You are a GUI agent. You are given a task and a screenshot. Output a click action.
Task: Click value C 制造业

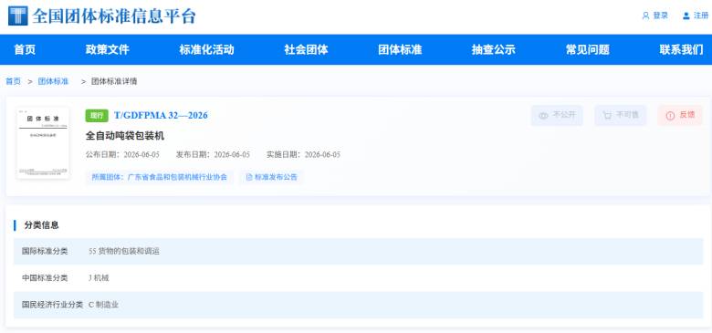[x=103, y=305]
